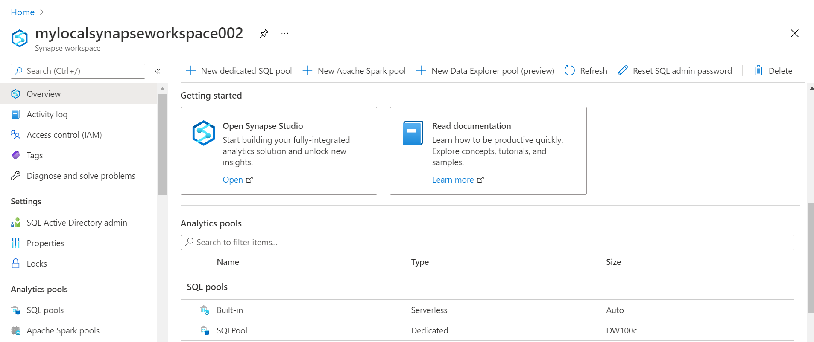Screen dimensions: 814x342
Task: Open Tags in the sidebar
Action: pyautogui.click(x=35, y=155)
